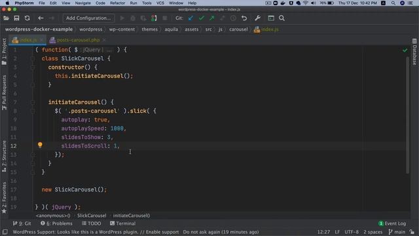Select initiateCarousel() in structure breadcrumb
Viewport: 419px width, 236px height.
(x=131, y=216)
